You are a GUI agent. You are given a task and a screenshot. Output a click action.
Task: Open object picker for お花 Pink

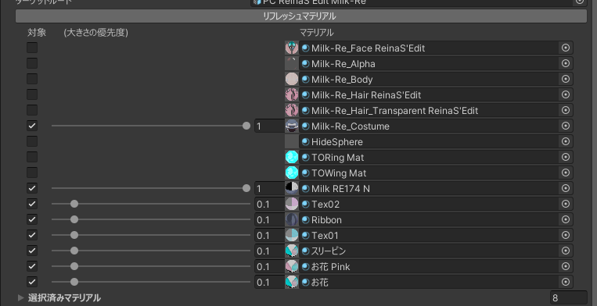tap(566, 266)
